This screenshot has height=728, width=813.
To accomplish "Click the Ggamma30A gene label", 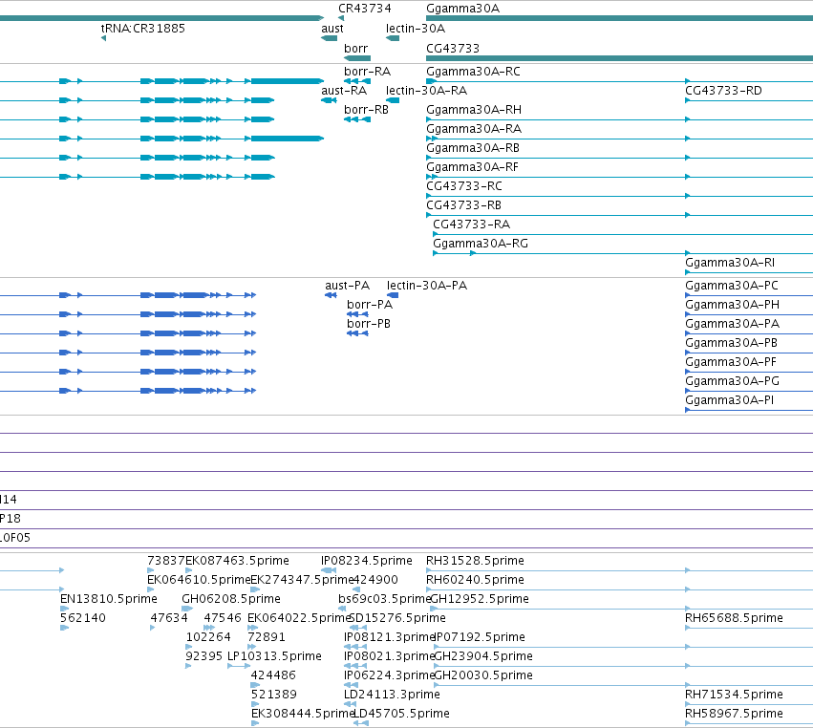I will [x=462, y=9].
